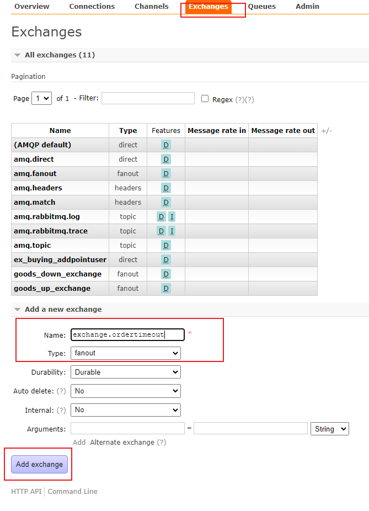Select the Exchanges tab
Screen dimensions: 369x511
click(208, 7)
